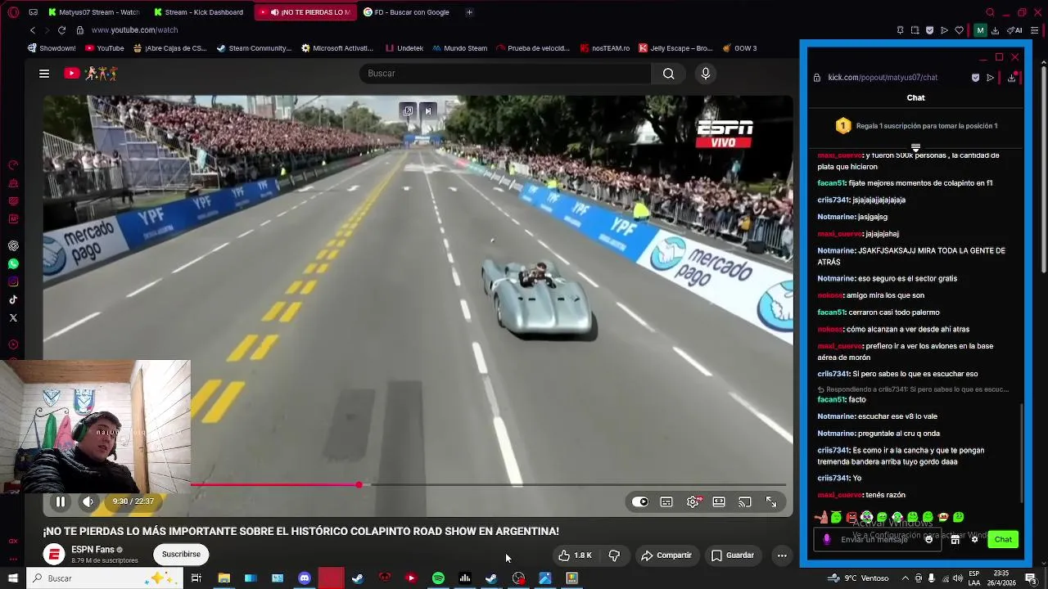This screenshot has width=1048, height=589.
Task: Cast video to a device
Action: (745, 501)
